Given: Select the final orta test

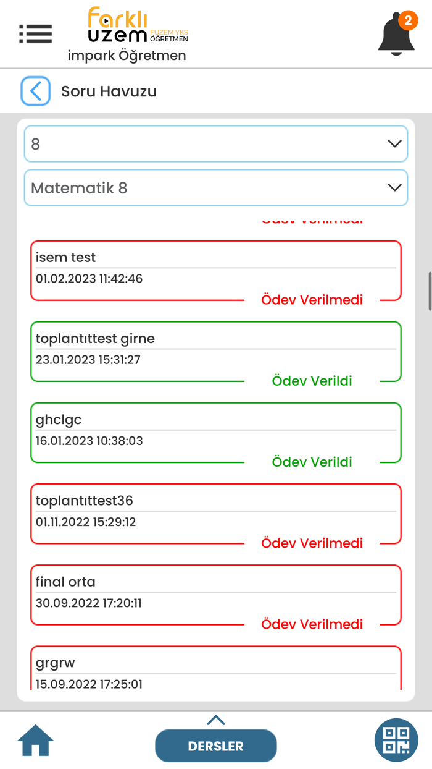Looking at the screenshot, I should click(216, 594).
